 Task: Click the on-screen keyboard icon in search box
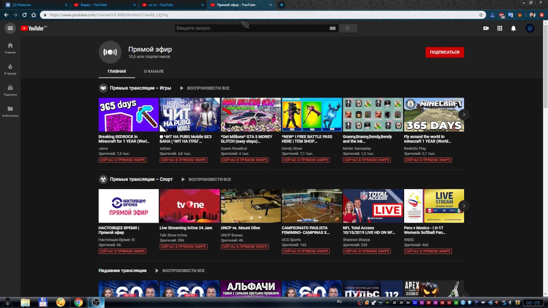point(333,28)
